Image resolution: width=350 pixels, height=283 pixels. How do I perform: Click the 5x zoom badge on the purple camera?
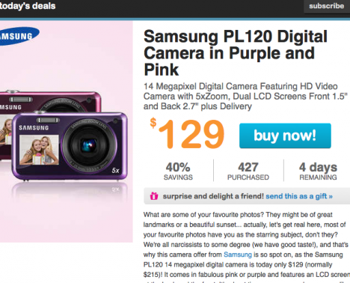pyautogui.click(x=115, y=171)
